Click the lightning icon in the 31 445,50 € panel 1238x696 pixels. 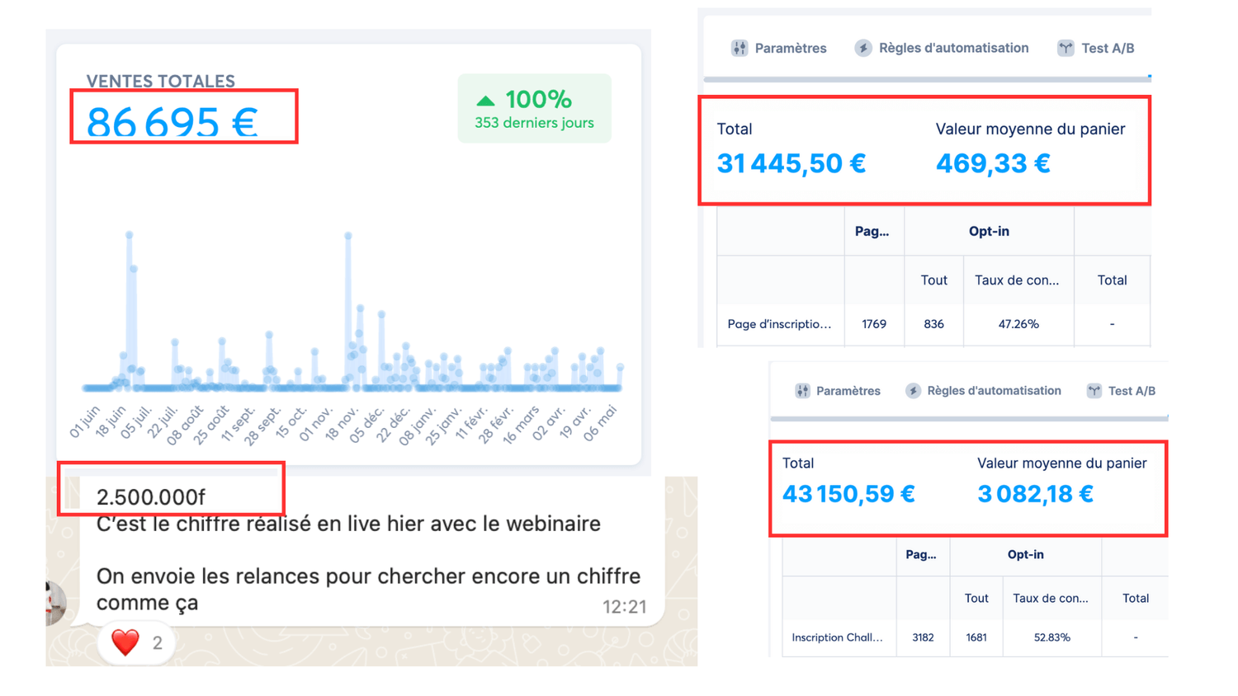coord(863,48)
